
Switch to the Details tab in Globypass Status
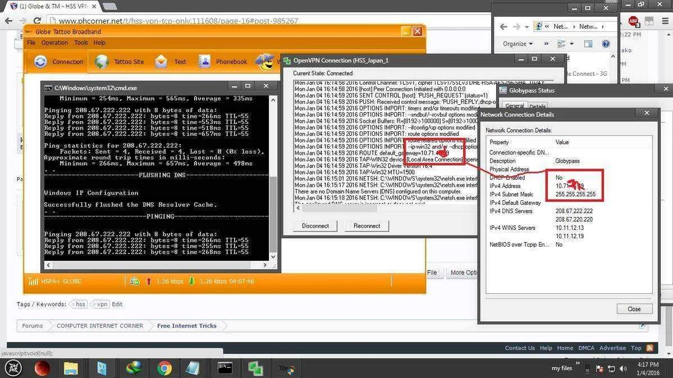[537, 106]
